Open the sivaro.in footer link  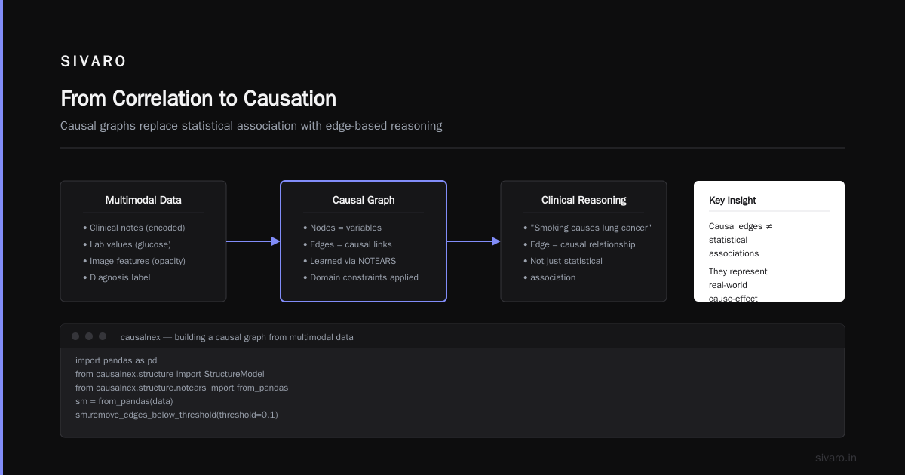(836, 458)
